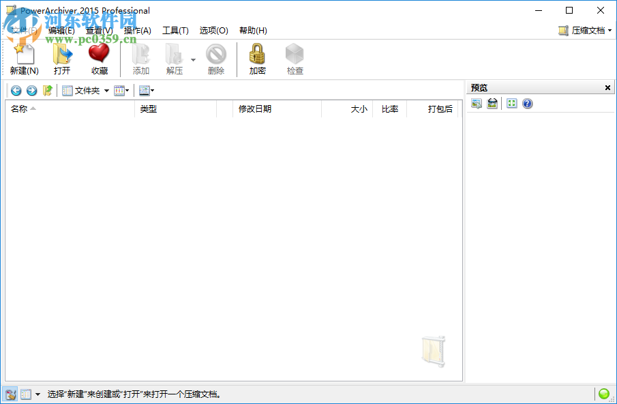This screenshot has width=617, height=404.
Task: Open the view style dropdown on navigation bar
Action: (x=125, y=90)
